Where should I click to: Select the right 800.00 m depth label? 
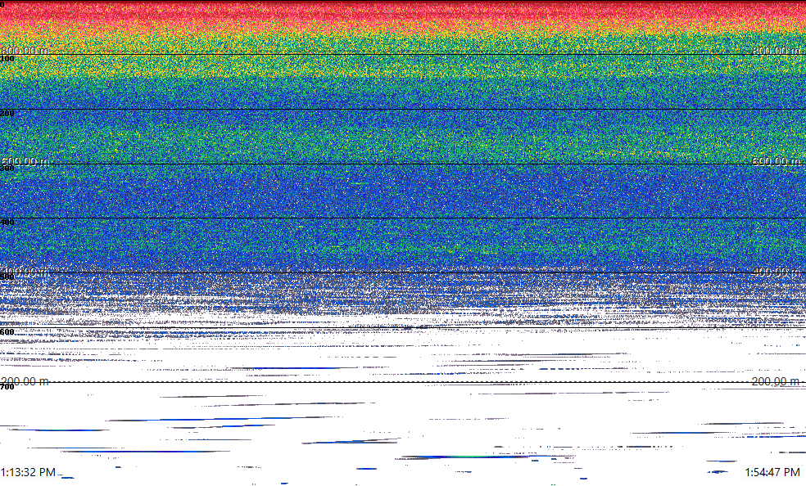[x=777, y=51]
